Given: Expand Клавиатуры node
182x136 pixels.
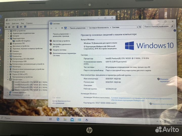Looking at the screenshot, I should pyautogui.click(x=8, y=54).
